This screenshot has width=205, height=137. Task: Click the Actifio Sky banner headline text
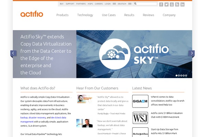click(46, 54)
